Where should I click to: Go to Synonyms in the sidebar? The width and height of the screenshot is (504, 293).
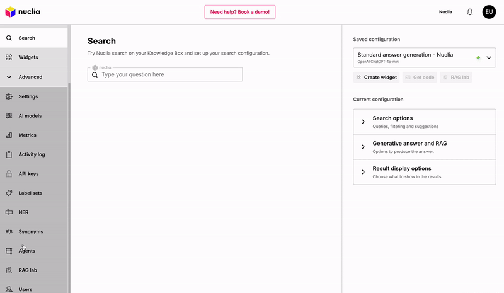coord(30,232)
